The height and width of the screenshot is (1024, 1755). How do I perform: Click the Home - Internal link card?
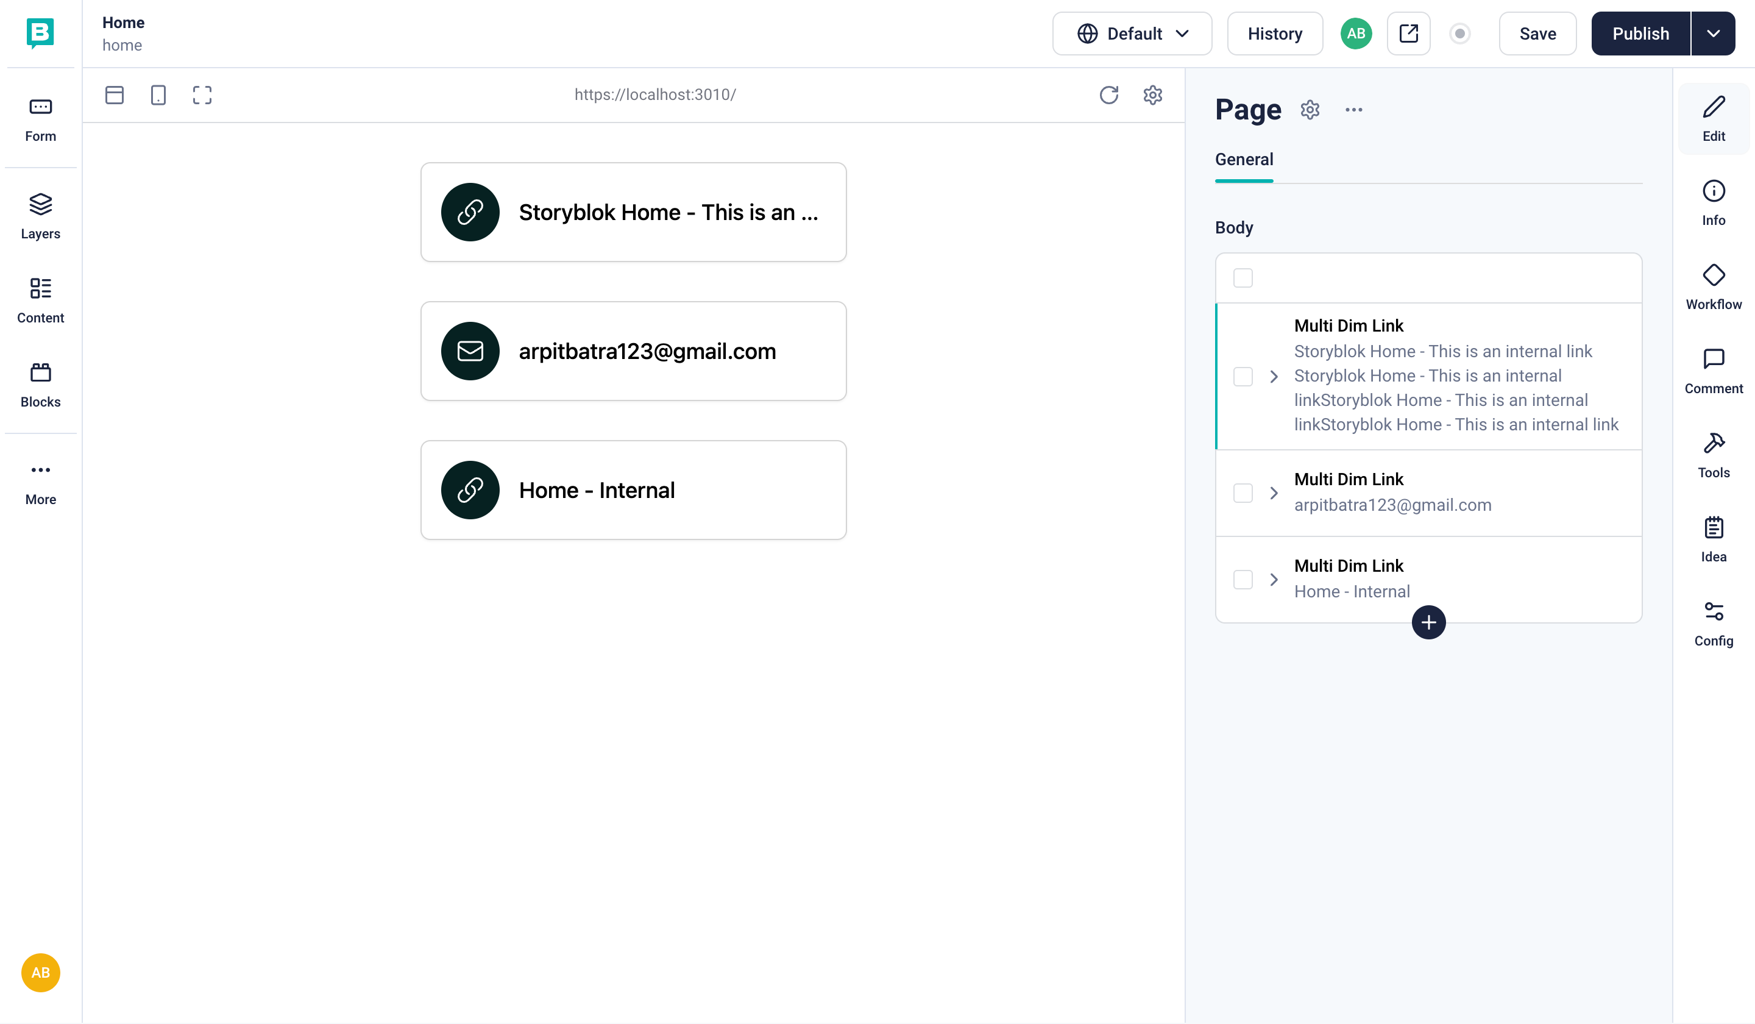point(633,489)
